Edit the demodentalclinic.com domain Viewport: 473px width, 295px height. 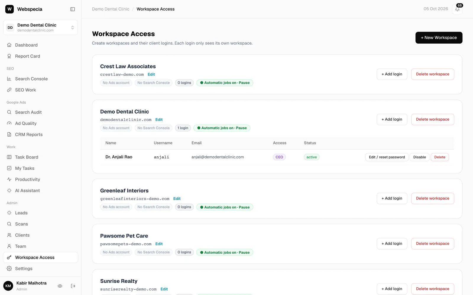click(159, 120)
